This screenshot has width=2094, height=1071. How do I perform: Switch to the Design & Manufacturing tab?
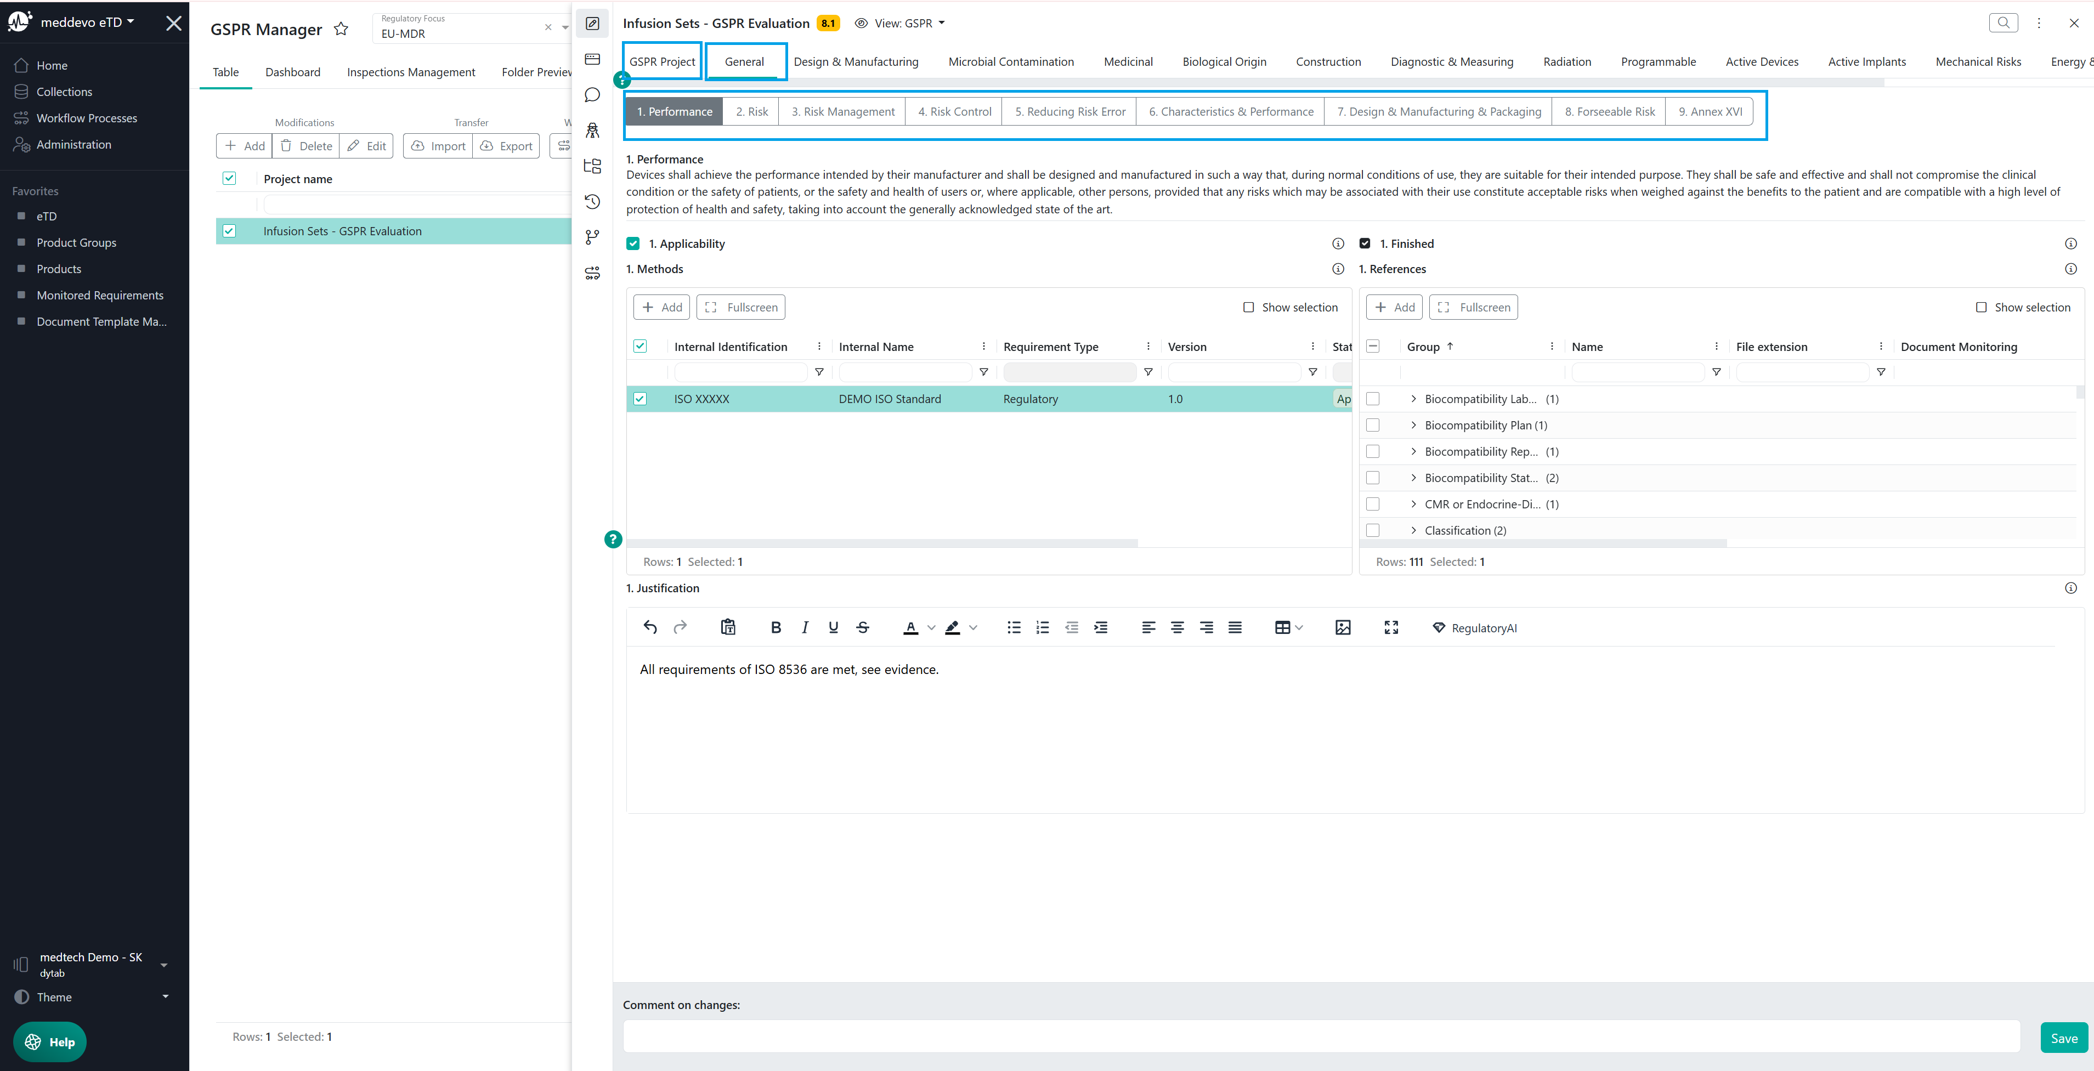tap(856, 62)
